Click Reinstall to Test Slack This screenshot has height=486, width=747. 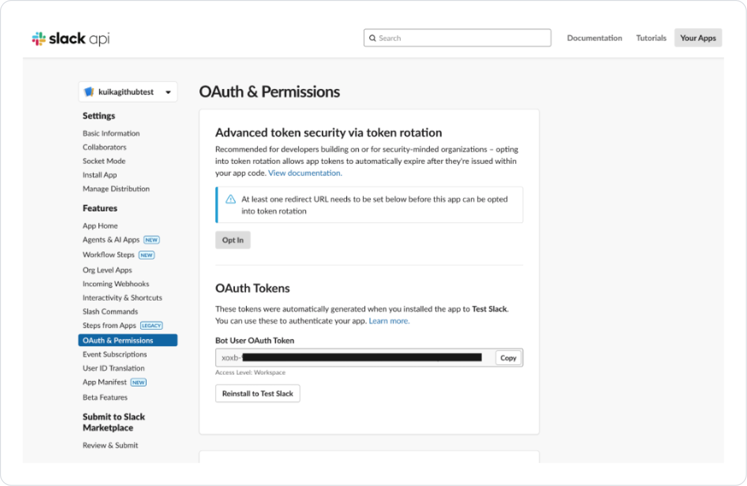[x=258, y=394]
